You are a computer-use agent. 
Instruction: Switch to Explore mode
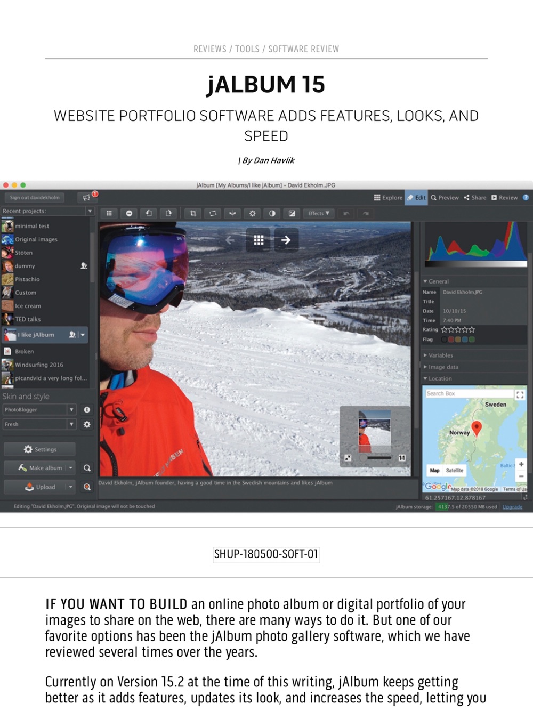click(x=388, y=197)
